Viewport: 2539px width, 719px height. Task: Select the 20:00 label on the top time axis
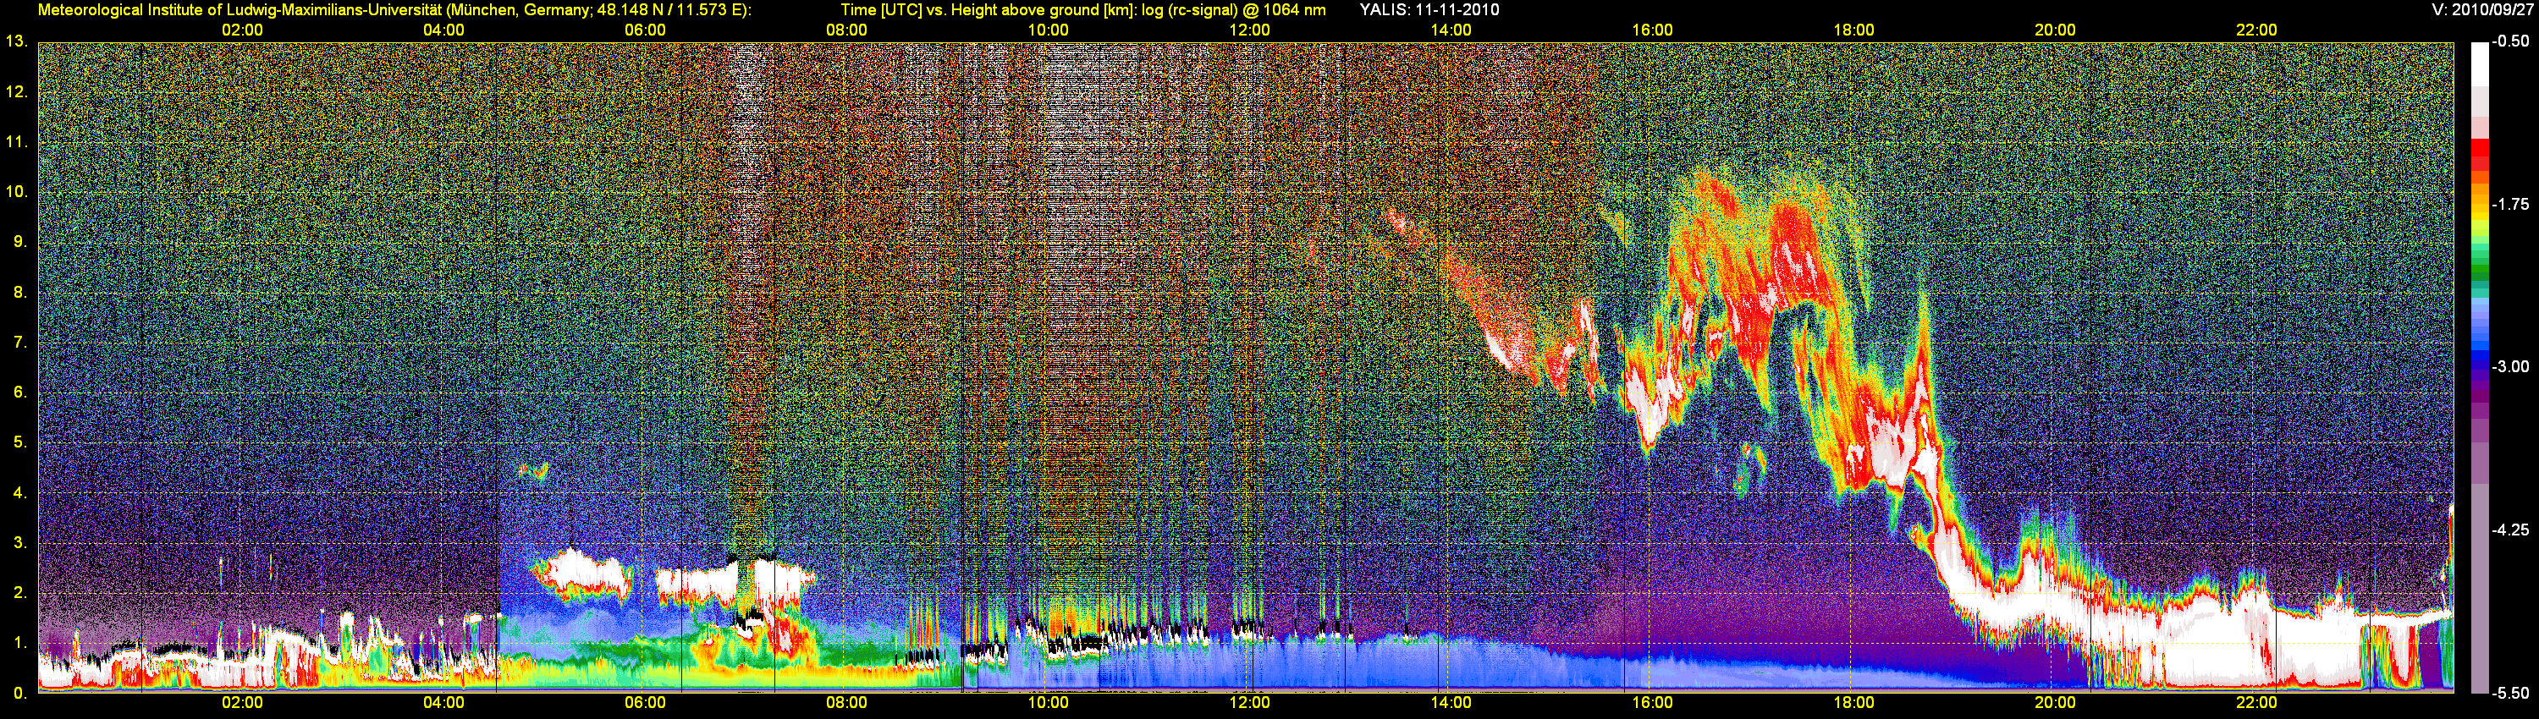2055,30
